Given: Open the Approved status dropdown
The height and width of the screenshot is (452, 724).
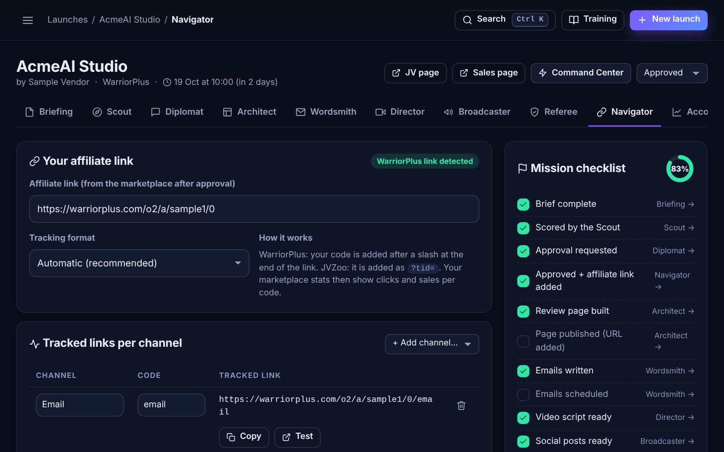Looking at the screenshot, I should click(x=672, y=73).
